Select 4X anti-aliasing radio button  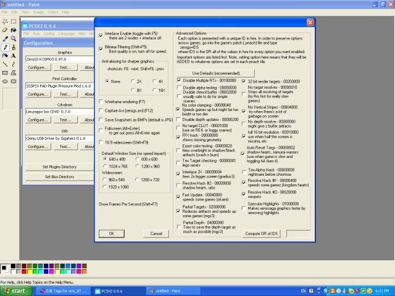(154, 81)
